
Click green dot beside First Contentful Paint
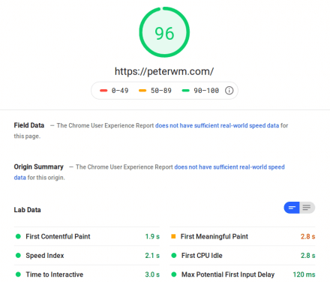pyautogui.click(x=18, y=236)
